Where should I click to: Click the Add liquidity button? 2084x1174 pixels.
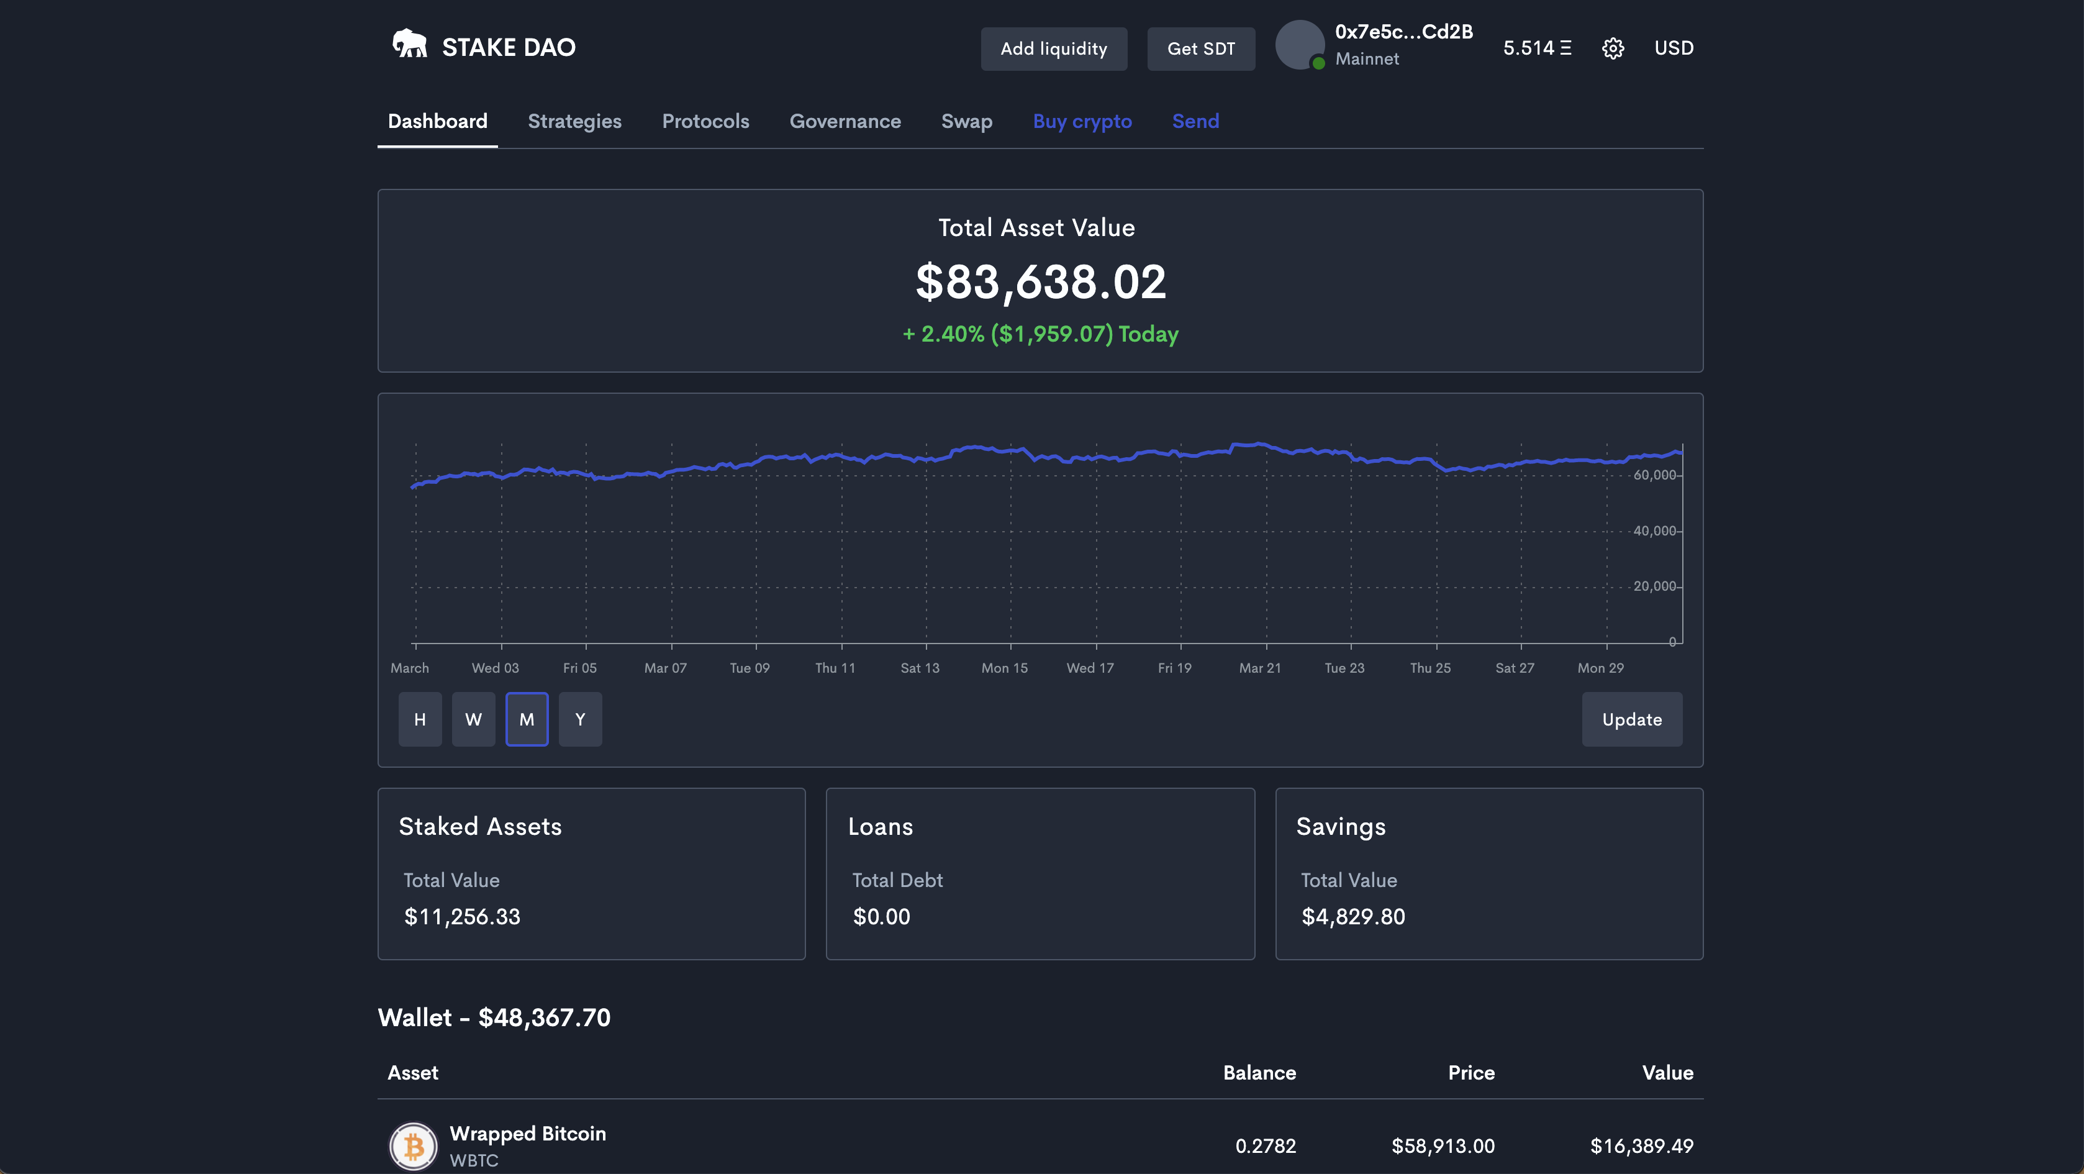coord(1053,48)
